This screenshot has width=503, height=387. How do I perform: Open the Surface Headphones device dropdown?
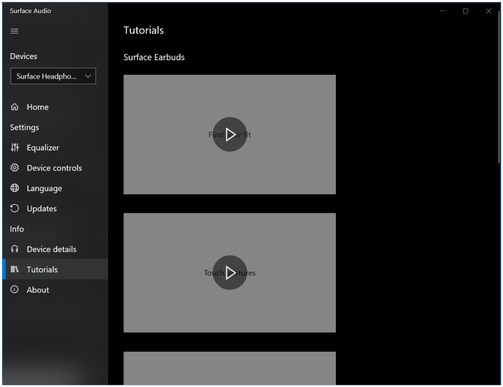[53, 76]
